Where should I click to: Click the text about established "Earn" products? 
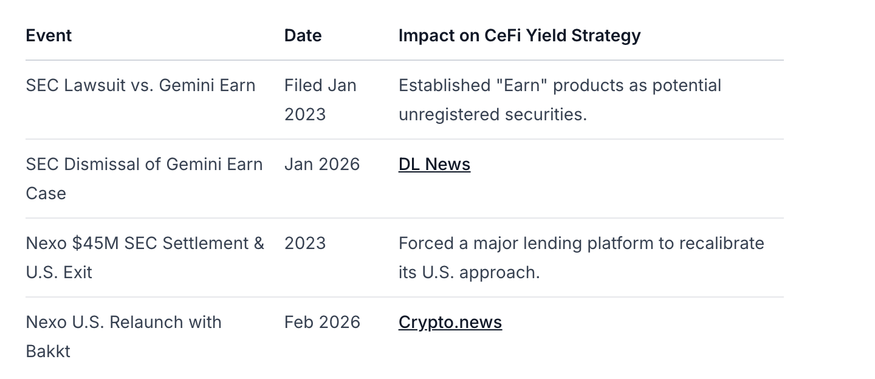click(x=559, y=86)
